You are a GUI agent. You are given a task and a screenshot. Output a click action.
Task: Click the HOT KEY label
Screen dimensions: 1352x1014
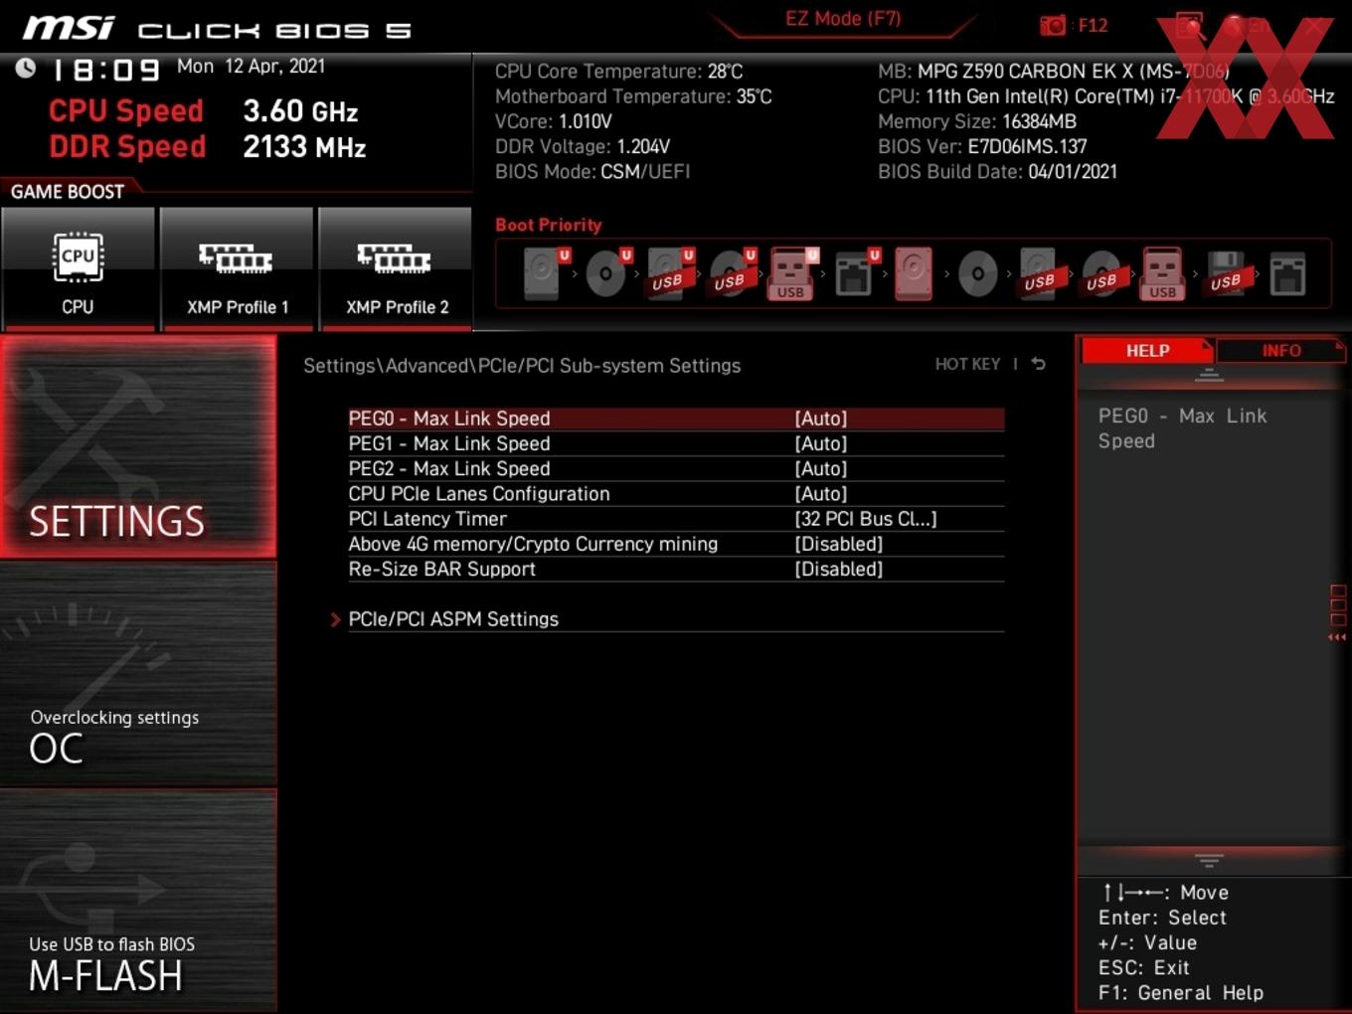(x=967, y=364)
